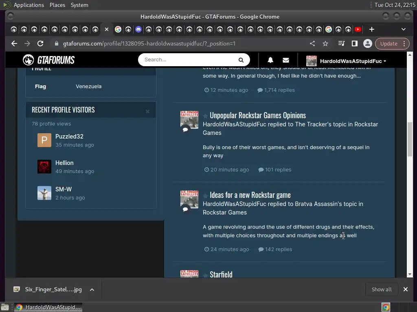This screenshot has height=312, width=417.
Task: Click star before Ideas for a new Rockstar game
Action: click(x=205, y=196)
